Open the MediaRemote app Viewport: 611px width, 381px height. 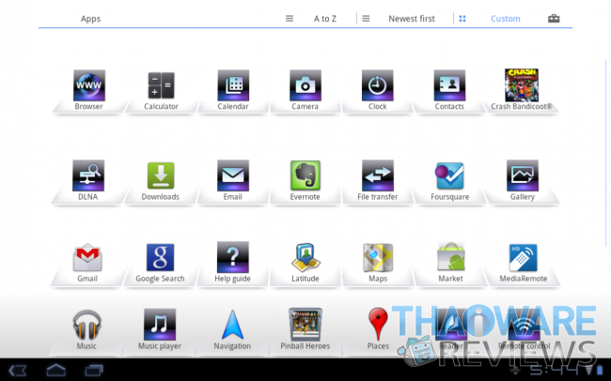pyautogui.click(x=524, y=257)
